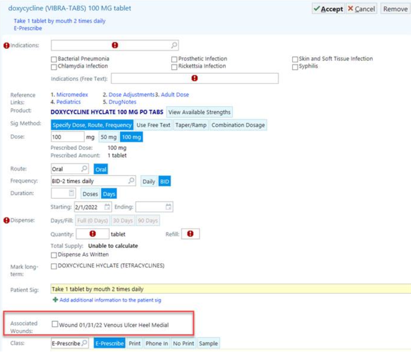Click the Starting date field 2/1/2022
Image resolution: width=411 pixels, height=354 pixels.
(x=93, y=207)
